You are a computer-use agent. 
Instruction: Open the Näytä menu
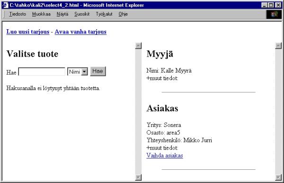click(x=62, y=14)
